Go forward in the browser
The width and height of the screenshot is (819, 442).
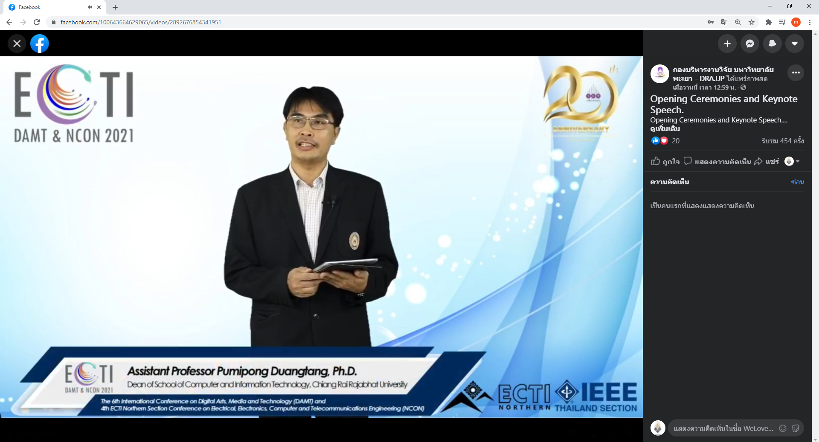[23, 22]
